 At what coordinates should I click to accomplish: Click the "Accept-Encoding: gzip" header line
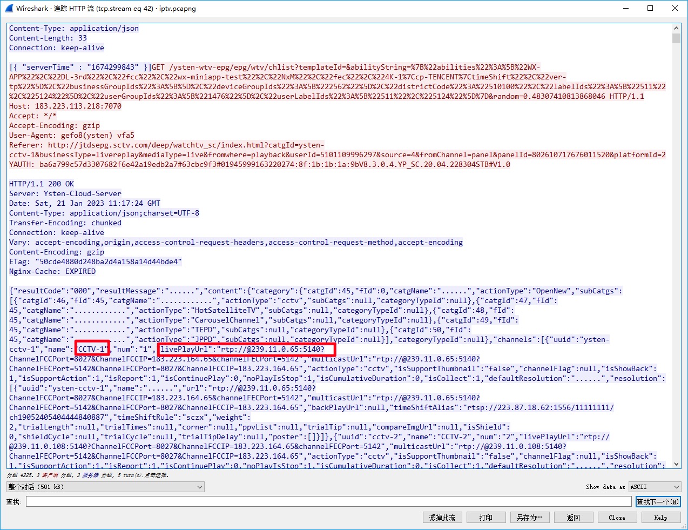click(x=55, y=126)
